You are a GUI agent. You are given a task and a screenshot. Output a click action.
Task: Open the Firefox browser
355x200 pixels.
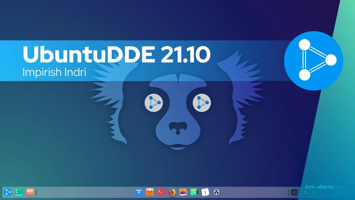[172, 192]
